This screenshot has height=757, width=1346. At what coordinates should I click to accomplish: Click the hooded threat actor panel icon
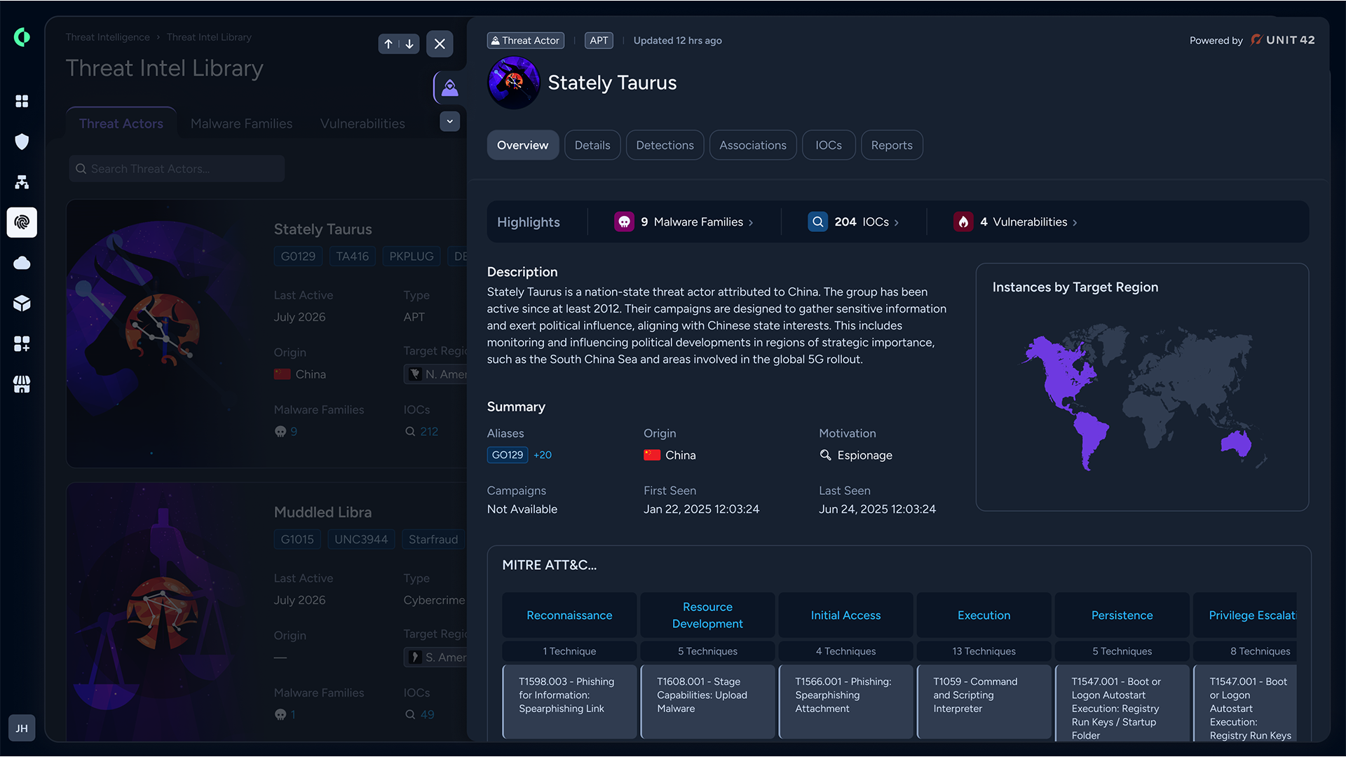point(450,88)
